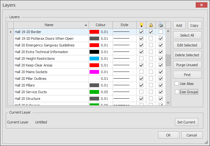
Task: Disable printing for Hall 20 Keep Clear Areas
Action: pyautogui.click(x=161, y=65)
